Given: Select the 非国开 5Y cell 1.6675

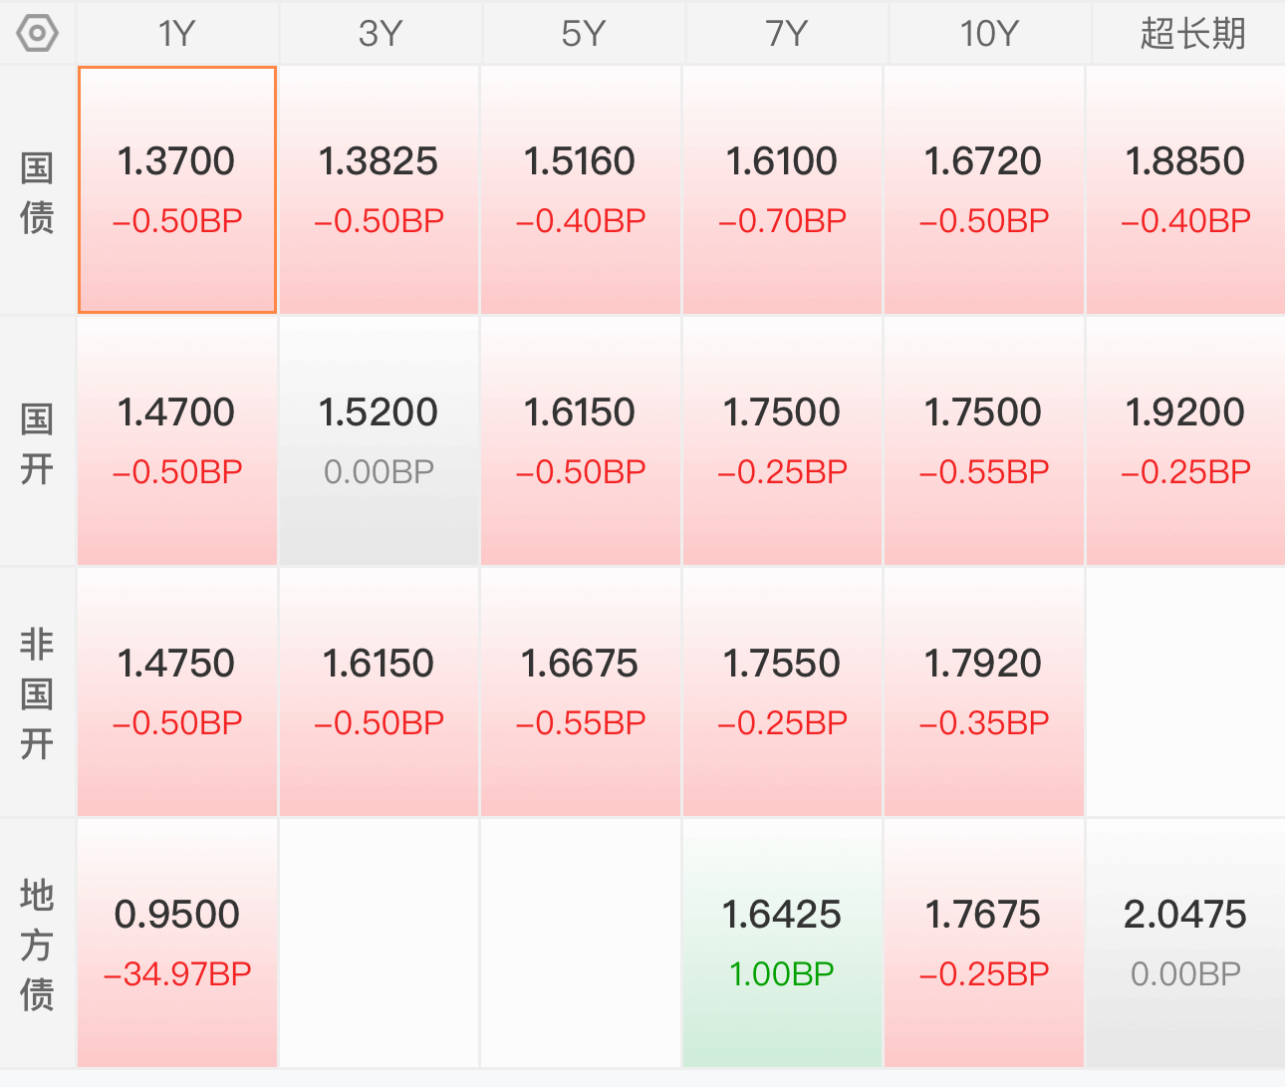Looking at the screenshot, I should point(581,692).
